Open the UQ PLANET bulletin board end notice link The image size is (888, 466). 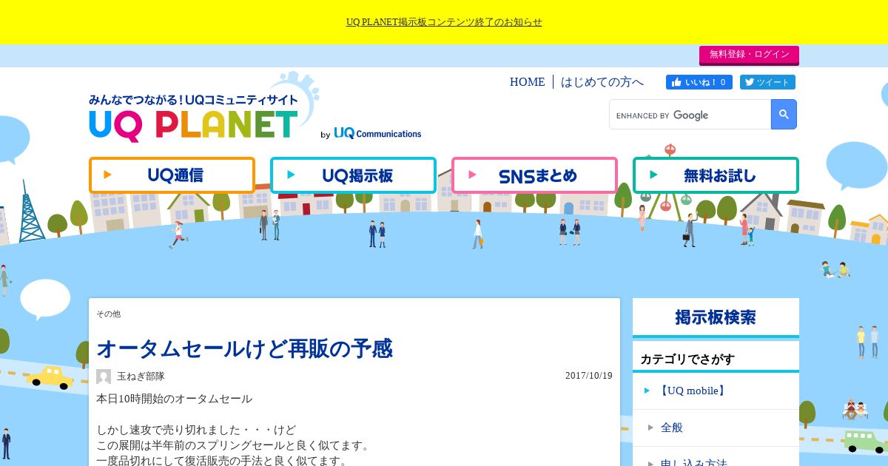tap(444, 22)
